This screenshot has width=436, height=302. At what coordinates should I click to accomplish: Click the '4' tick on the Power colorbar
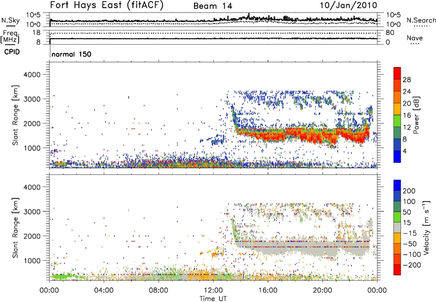[405, 151]
